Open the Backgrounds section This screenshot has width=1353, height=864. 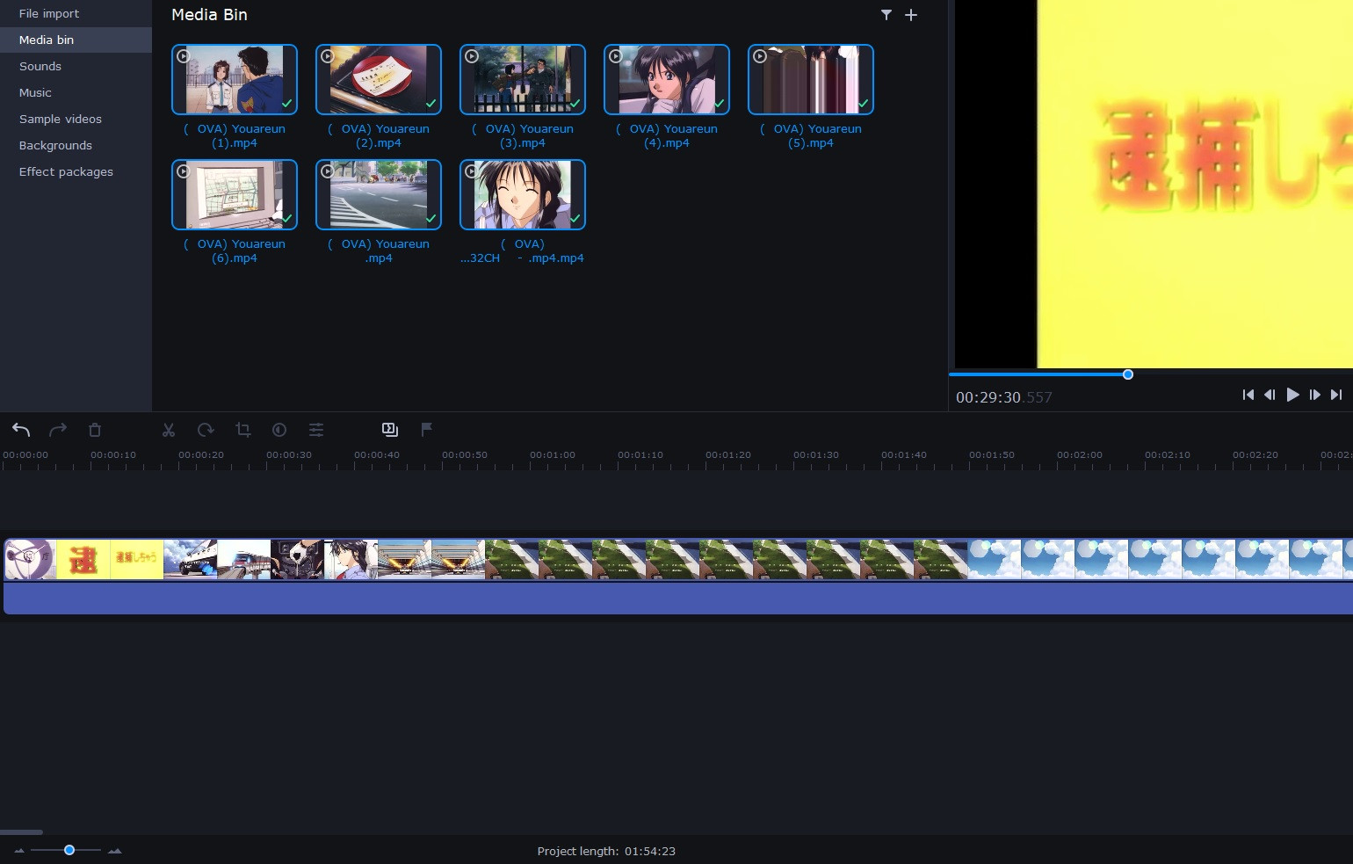click(x=76, y=145)
